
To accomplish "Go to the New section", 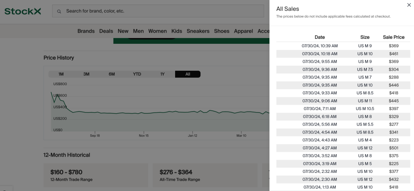I will click(x=123, y=31).
